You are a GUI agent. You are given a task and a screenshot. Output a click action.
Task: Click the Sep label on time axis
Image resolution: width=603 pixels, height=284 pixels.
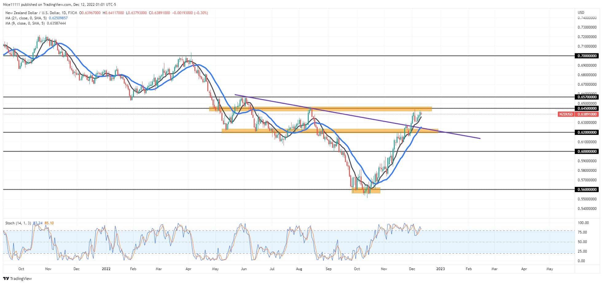click(x=328, y=269)
